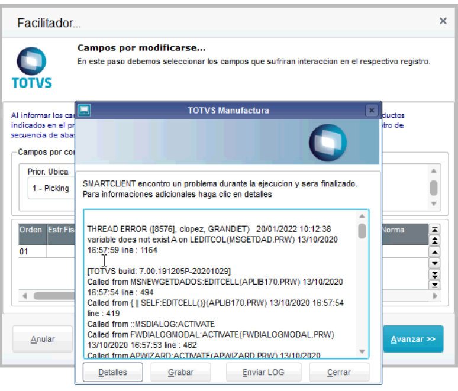
Task: Click the Norma column header
Action: [x=405, y=234]
